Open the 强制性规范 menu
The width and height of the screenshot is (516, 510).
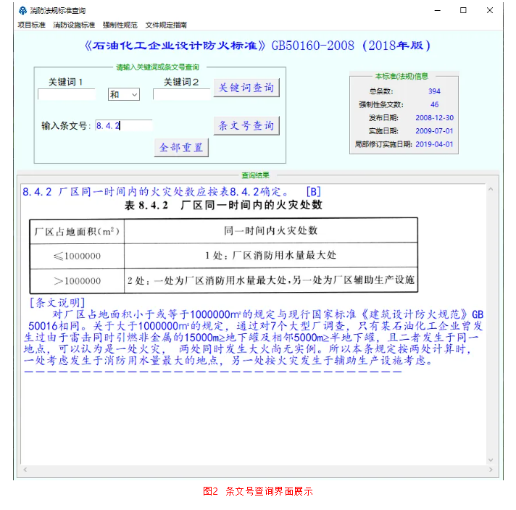(x=120, y=25)
